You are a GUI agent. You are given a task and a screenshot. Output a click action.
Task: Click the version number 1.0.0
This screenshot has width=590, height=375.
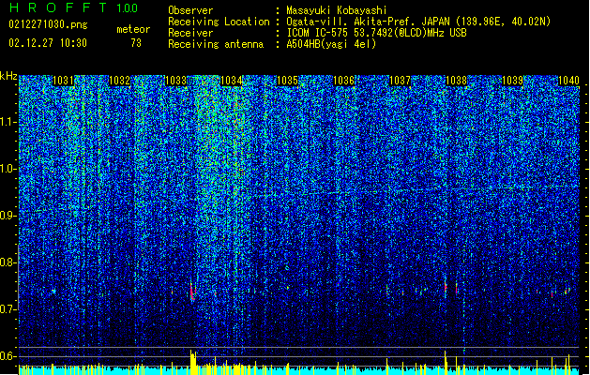click(127, 8)
